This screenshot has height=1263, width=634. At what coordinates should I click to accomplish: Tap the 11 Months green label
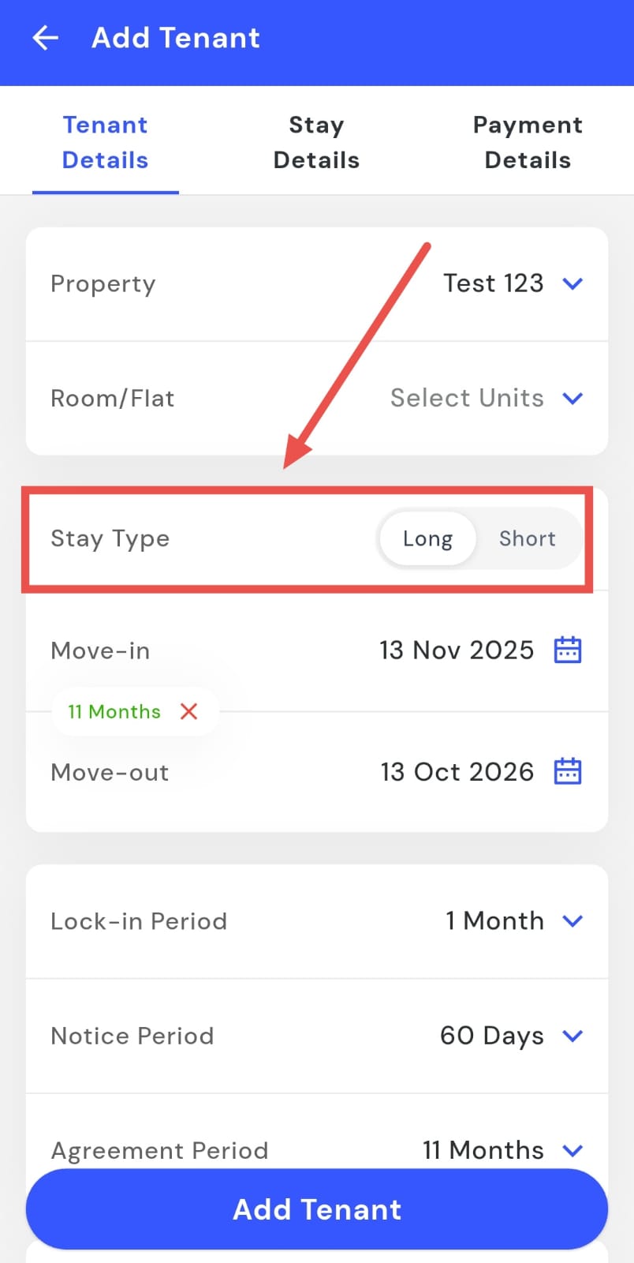pyautogui.click(x=114, y=711)
